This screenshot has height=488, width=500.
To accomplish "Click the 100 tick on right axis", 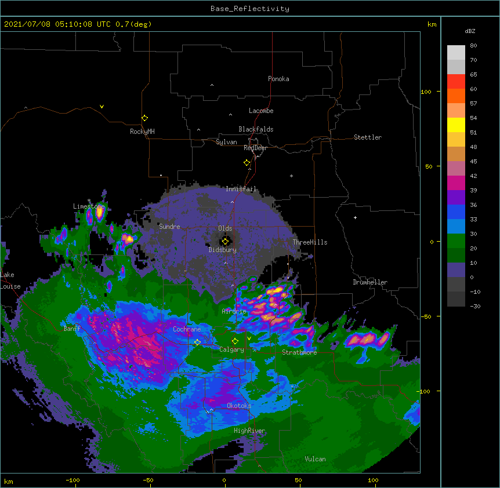I will point(426,92).
